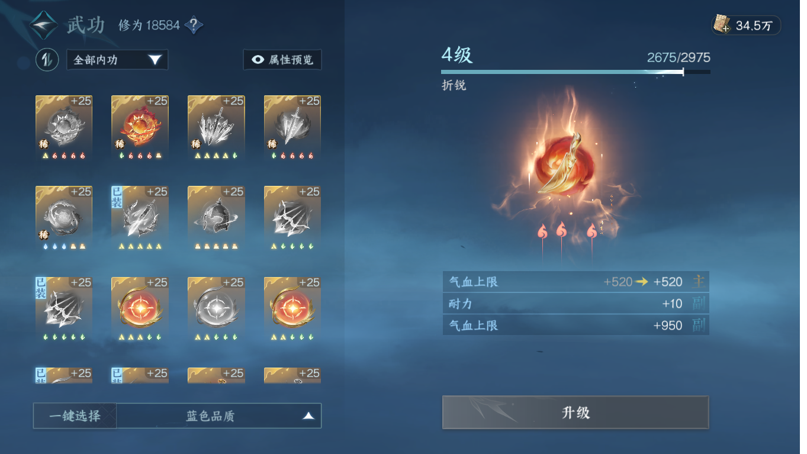Open the question mark help icon
The width and height of the screenshot is (807, 454).
click(x=194, y=25)
